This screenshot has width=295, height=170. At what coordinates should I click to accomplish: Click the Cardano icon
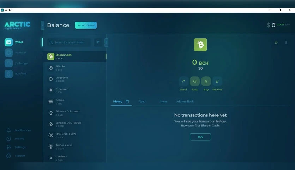click(x=51, y=158)
